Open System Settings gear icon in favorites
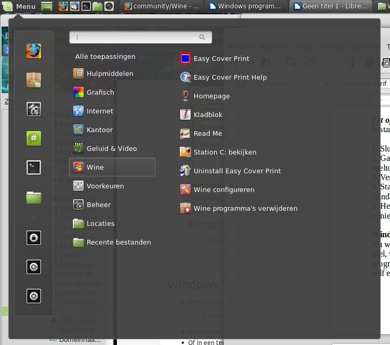 34,109
